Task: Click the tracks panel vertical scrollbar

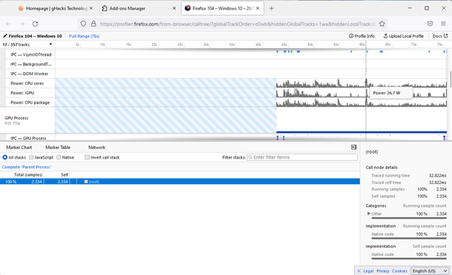Action: point(450,79)
